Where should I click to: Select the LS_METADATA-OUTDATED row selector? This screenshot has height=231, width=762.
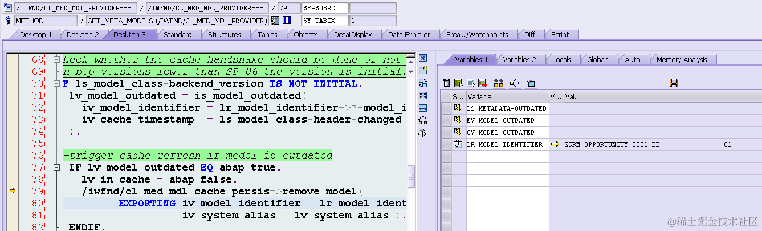pos(446,108)
